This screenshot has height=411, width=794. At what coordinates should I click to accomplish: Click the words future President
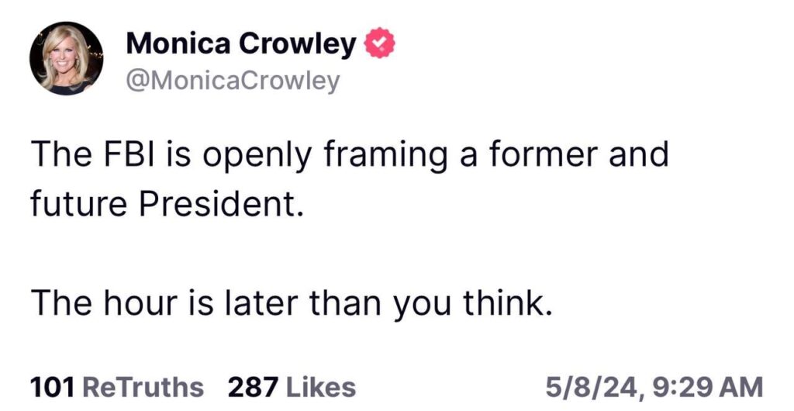(164, 203)
